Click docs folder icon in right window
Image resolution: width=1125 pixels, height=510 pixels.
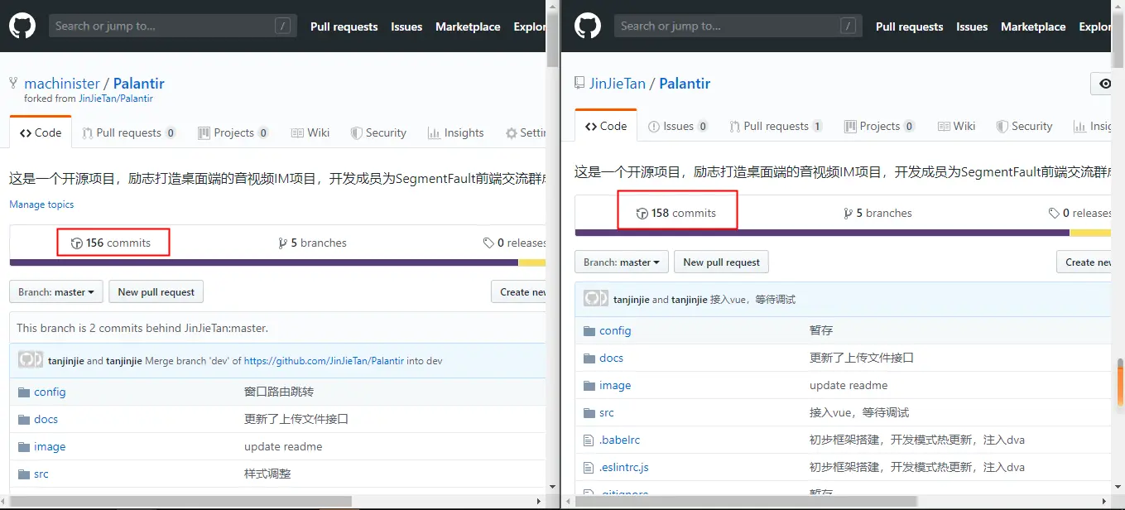tap(589, 358)
